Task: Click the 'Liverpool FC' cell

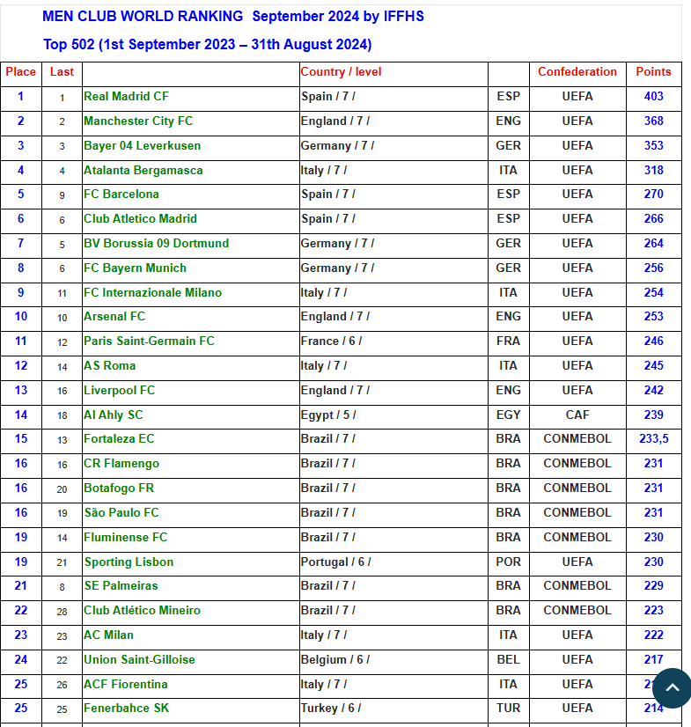Action: pyautogui.click(x=191, y=391)
